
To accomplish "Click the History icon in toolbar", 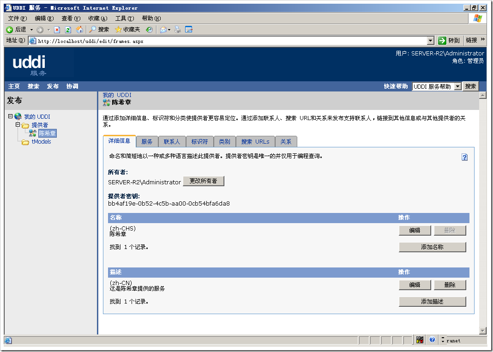I will pos(150,30).
